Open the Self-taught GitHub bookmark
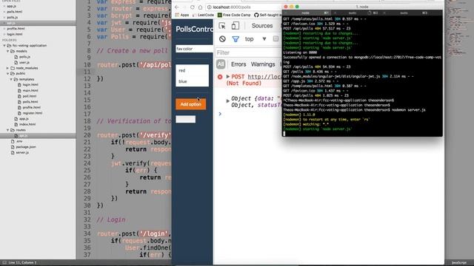This screenshot has height=266, width=474. click(267, 15)
